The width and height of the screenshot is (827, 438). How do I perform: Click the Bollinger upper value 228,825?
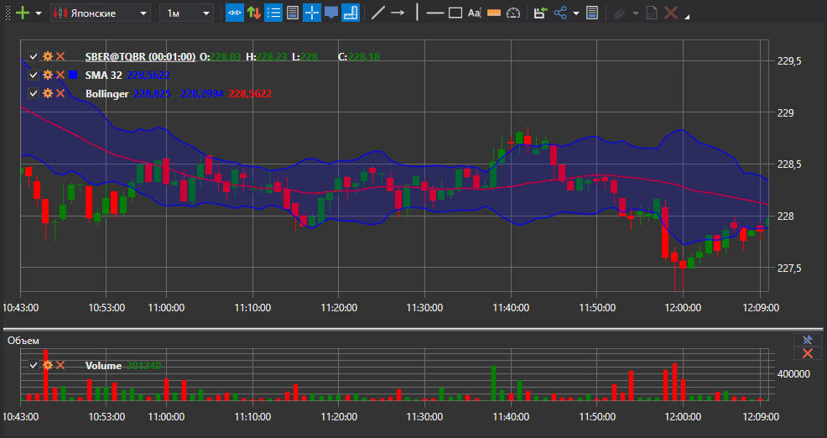(152, 94)
